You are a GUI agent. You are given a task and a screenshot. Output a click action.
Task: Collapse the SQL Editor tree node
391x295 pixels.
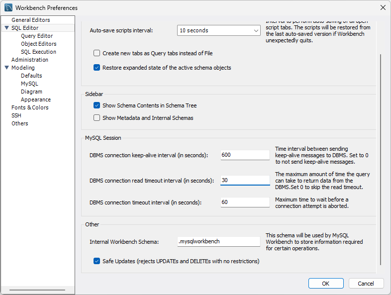[6, 28]
